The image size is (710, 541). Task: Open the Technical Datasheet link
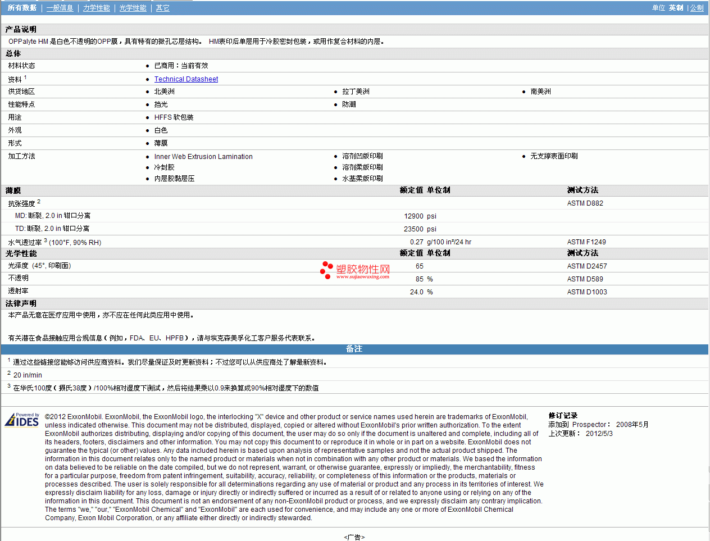(186, 79)
